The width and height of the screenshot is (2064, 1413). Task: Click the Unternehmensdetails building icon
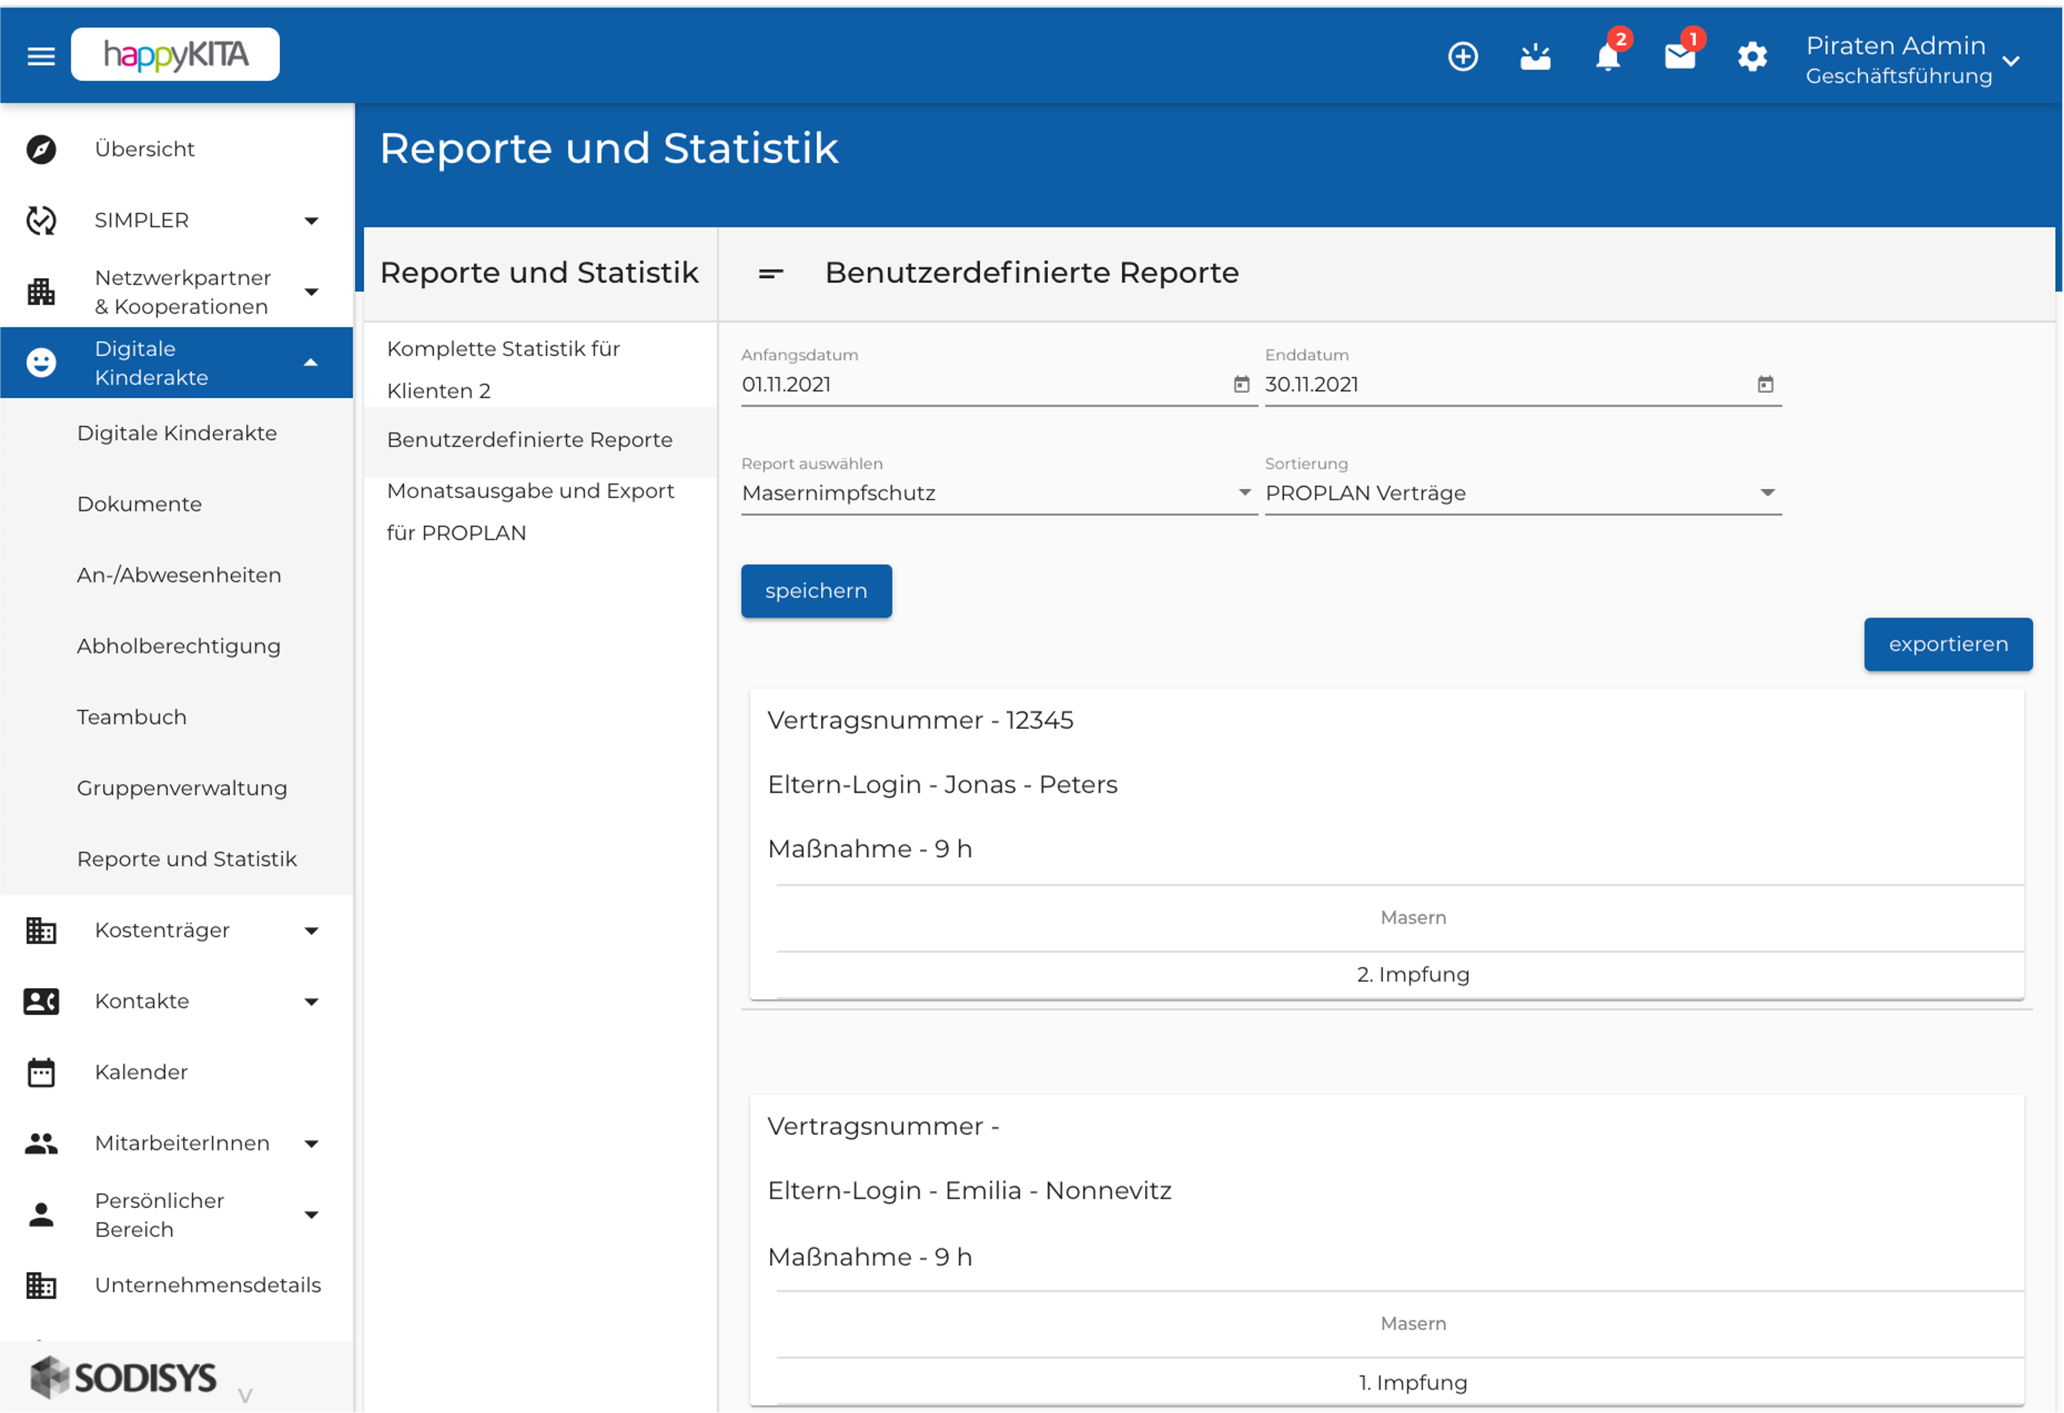(41, 1285)
